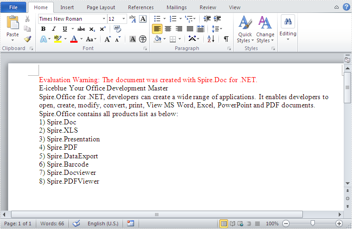
Task: Open Change Styles menu
Action: click(x=265, y=29)
